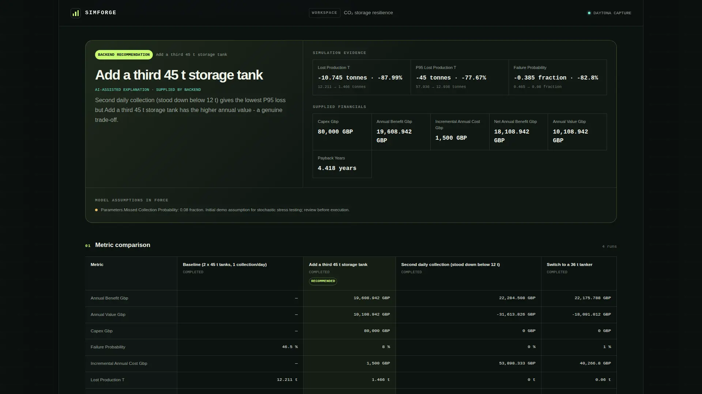
Task: Click the BACKEND RECOMMENDATION pill badge
Action: (x=124, y=55)
